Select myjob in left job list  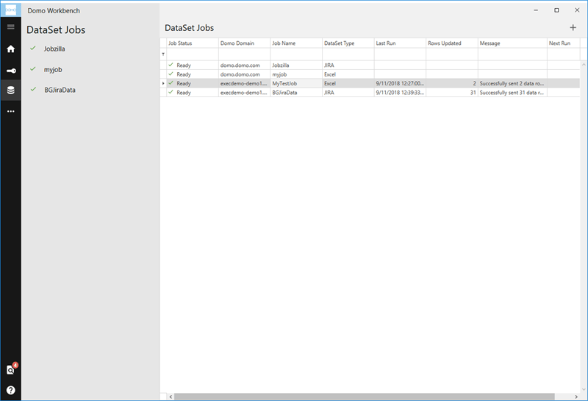coord(53,70)
